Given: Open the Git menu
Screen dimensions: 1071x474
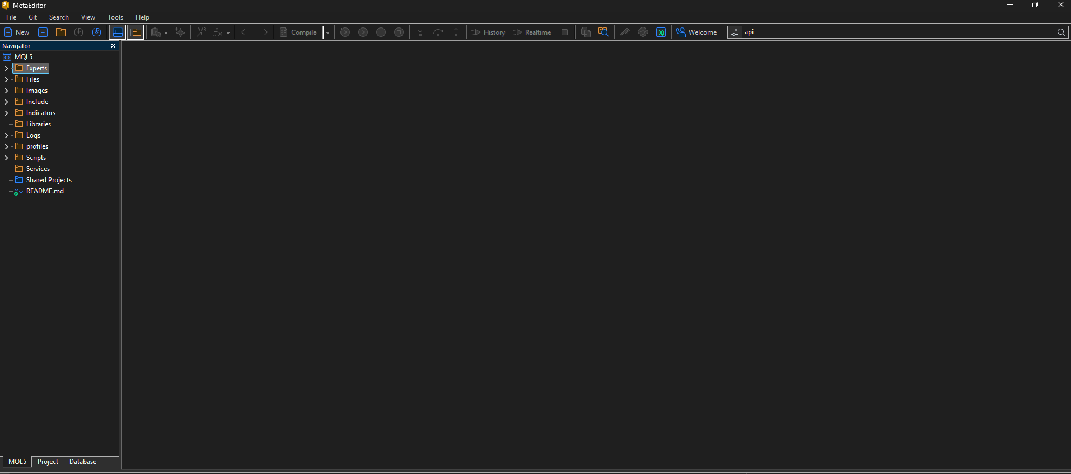Looking at the screenshot, I should coord(33,17).
